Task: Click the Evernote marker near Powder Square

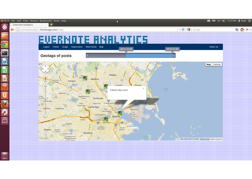Action: (88, 91)
